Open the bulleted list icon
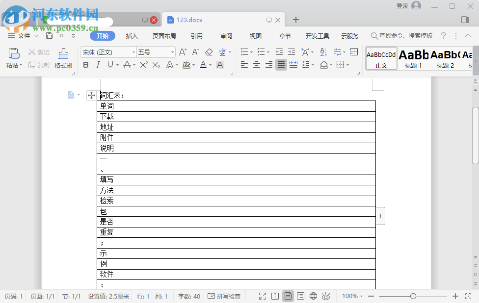The height and width of the screenshot is (303, 479). coord(244,51)
